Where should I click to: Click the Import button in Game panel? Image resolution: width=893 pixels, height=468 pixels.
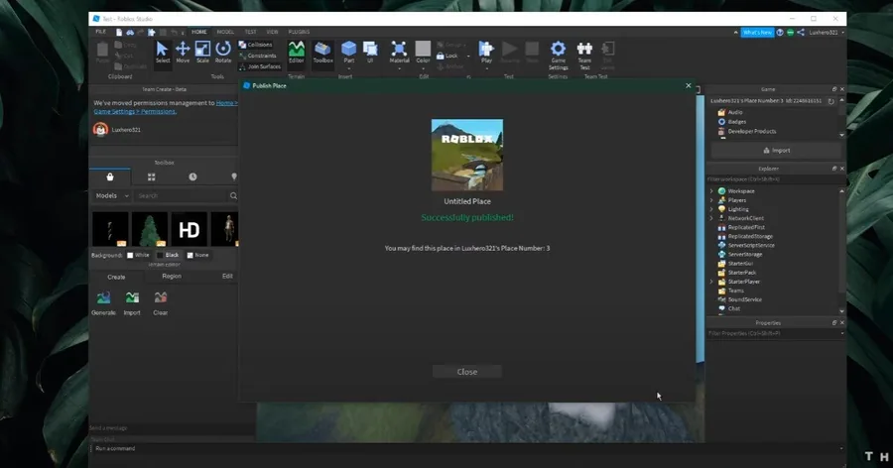pos(776,151)
